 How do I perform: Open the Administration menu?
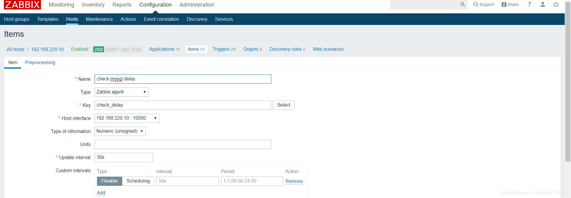click(x=197, y=5)
